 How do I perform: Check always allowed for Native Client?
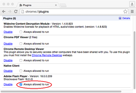[21, 71]
